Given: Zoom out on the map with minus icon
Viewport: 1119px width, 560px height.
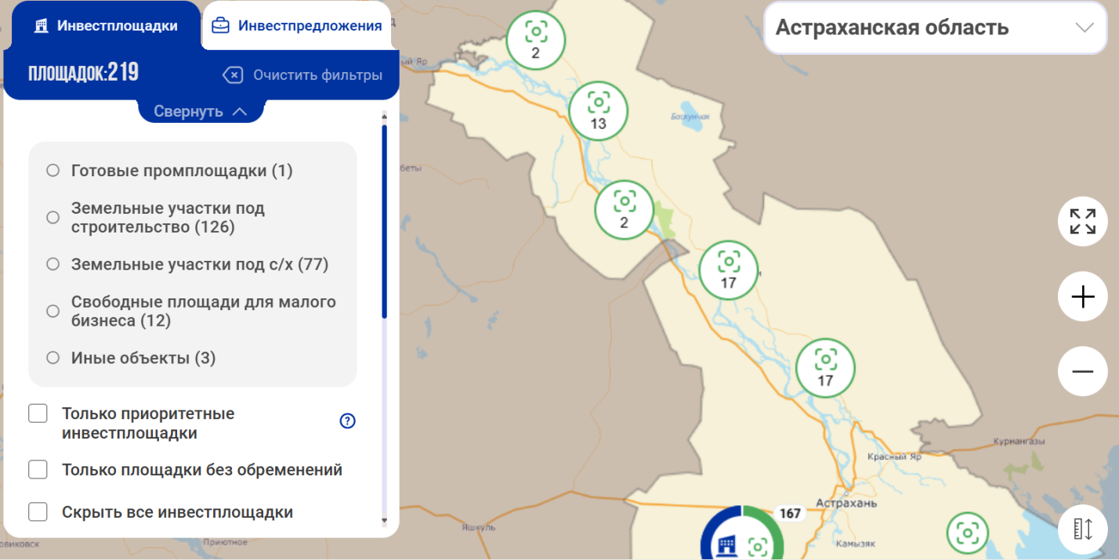Looking at the screenshot, I should (x=1082, y=370).
